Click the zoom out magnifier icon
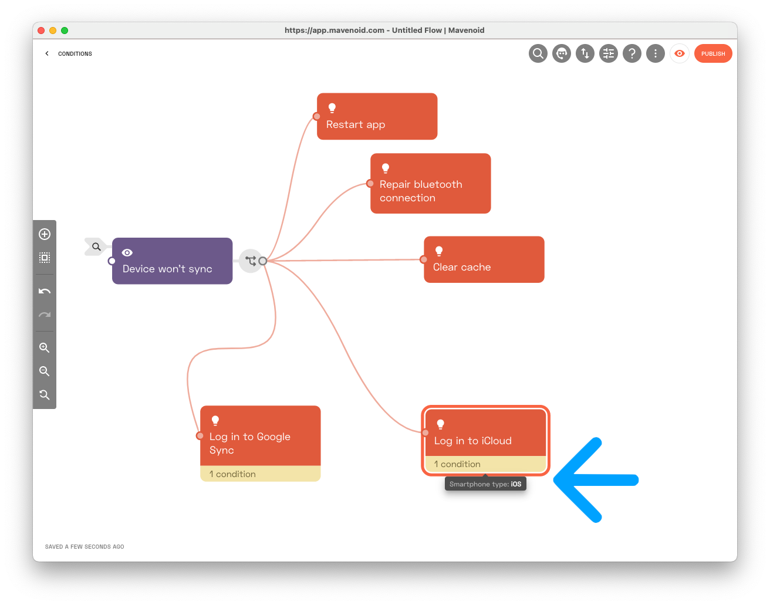 coord(45,371)
